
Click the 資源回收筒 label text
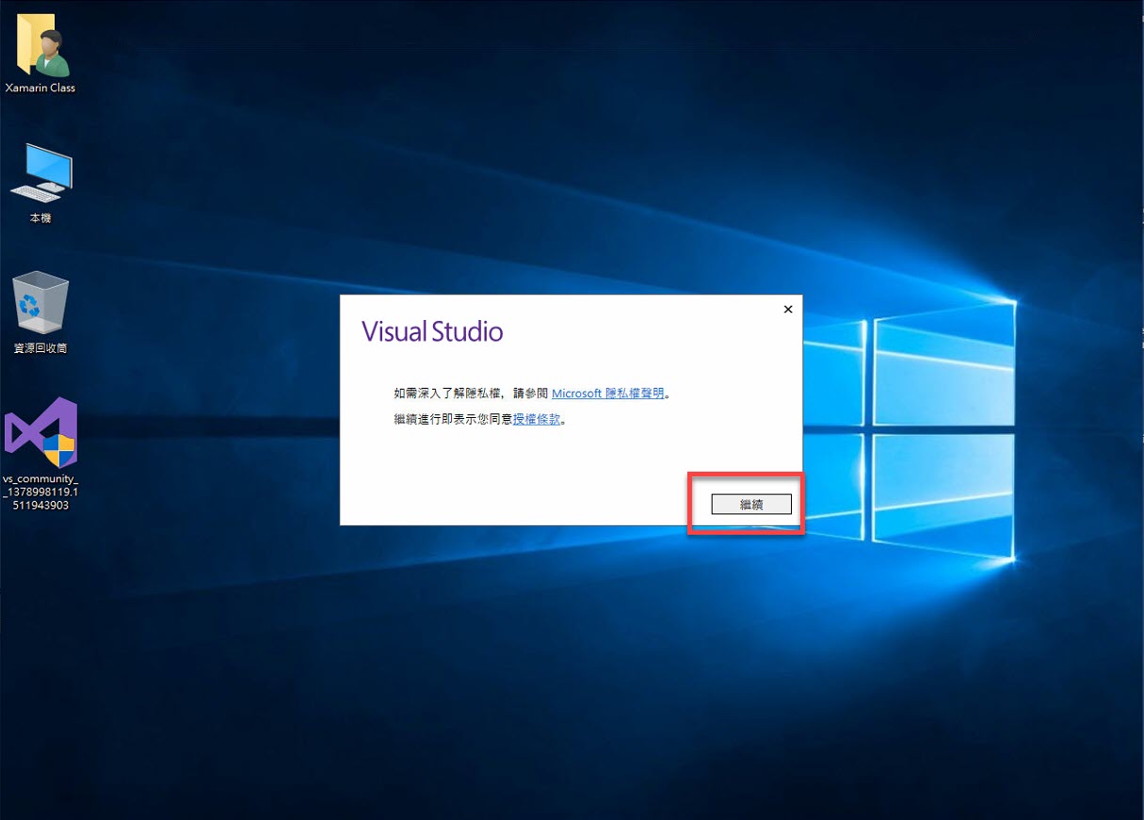click(x=40, y=347)
